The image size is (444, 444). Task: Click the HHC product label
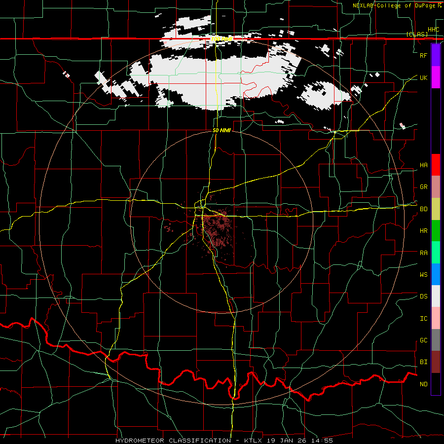click(434, 30)
